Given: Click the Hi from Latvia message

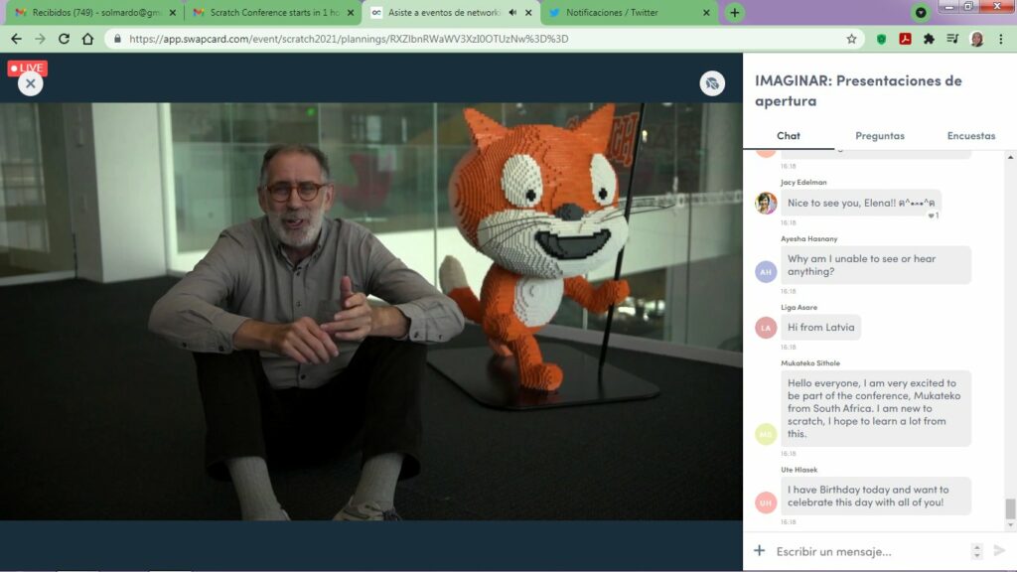Looking at the screenshot, I should tap(820, 328).
